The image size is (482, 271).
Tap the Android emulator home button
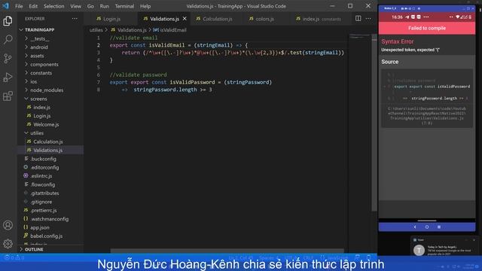427,227
